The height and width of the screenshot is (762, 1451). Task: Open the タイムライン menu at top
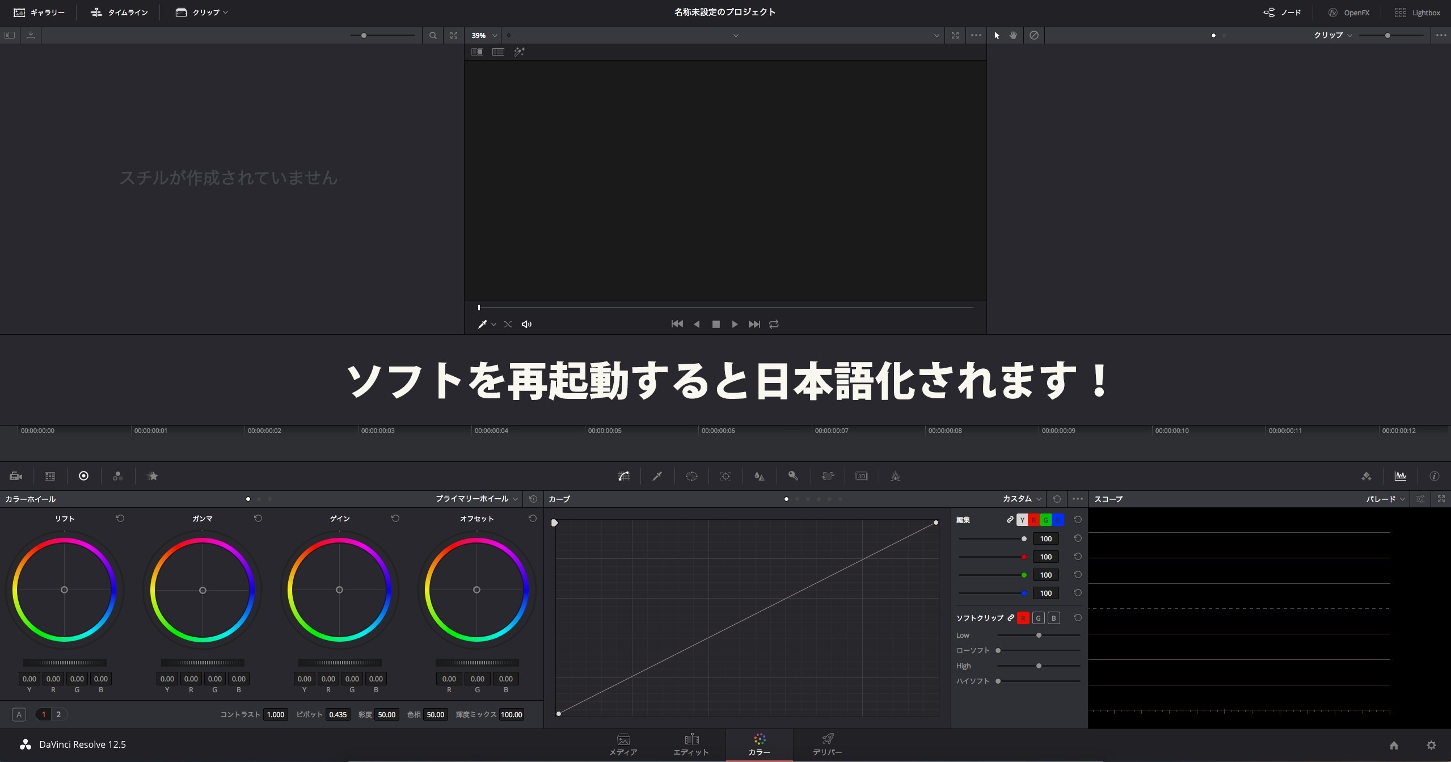pos(119,12)
